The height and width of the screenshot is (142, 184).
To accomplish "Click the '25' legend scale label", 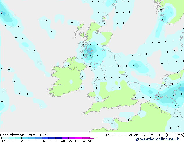I will pos(56,141).
